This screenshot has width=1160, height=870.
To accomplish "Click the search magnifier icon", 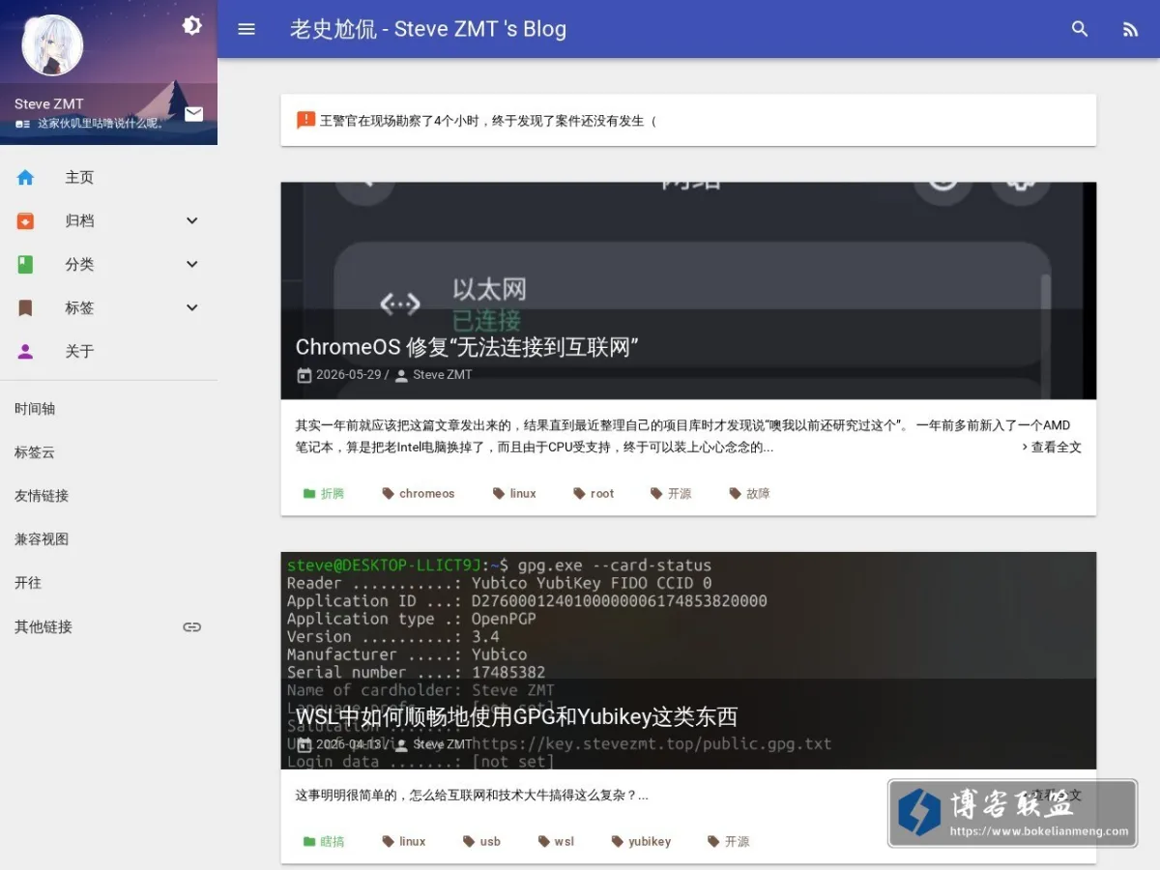I will coord(1080,29).
